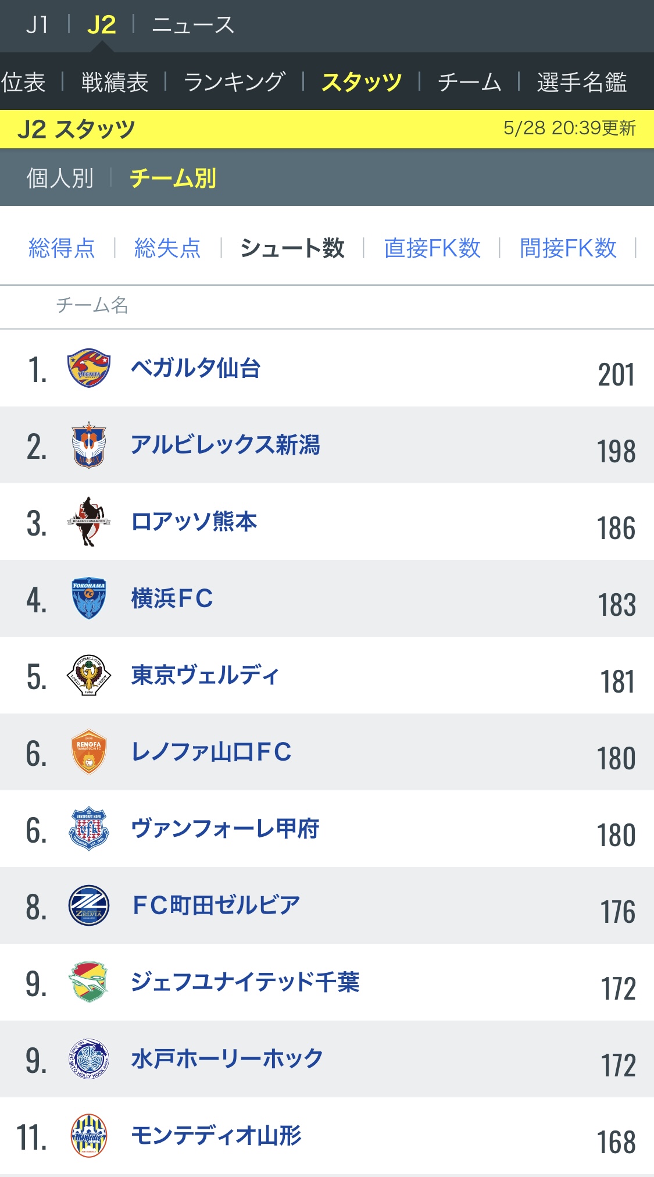The image size is (654, 1177).
Task: Click the JEF United Chiba crest
Action: pos(88,982)
